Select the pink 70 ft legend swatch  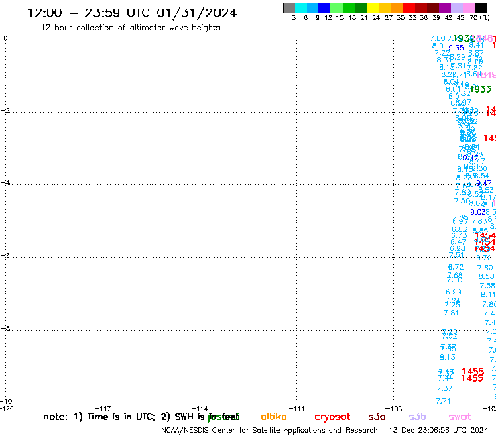coord(469,8)
